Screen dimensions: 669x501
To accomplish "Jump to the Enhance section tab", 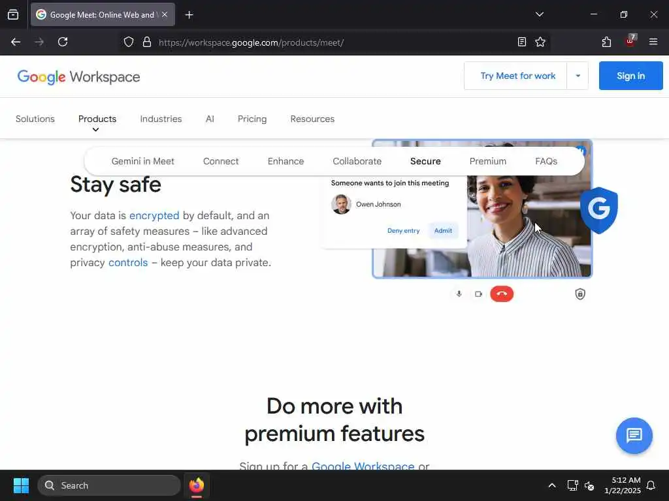I will [286, 161].
